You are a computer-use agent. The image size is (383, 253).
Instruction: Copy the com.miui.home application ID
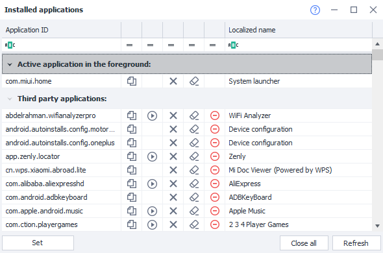click(x=132, y=81)
